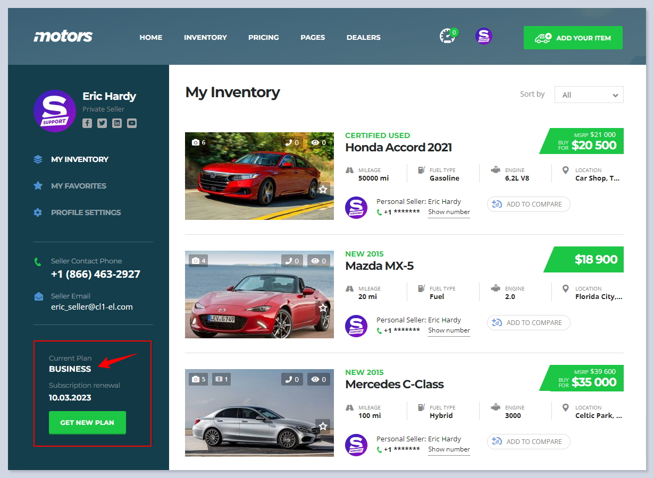Click the Facebook icon under Eric Hardy

[87, 123]
